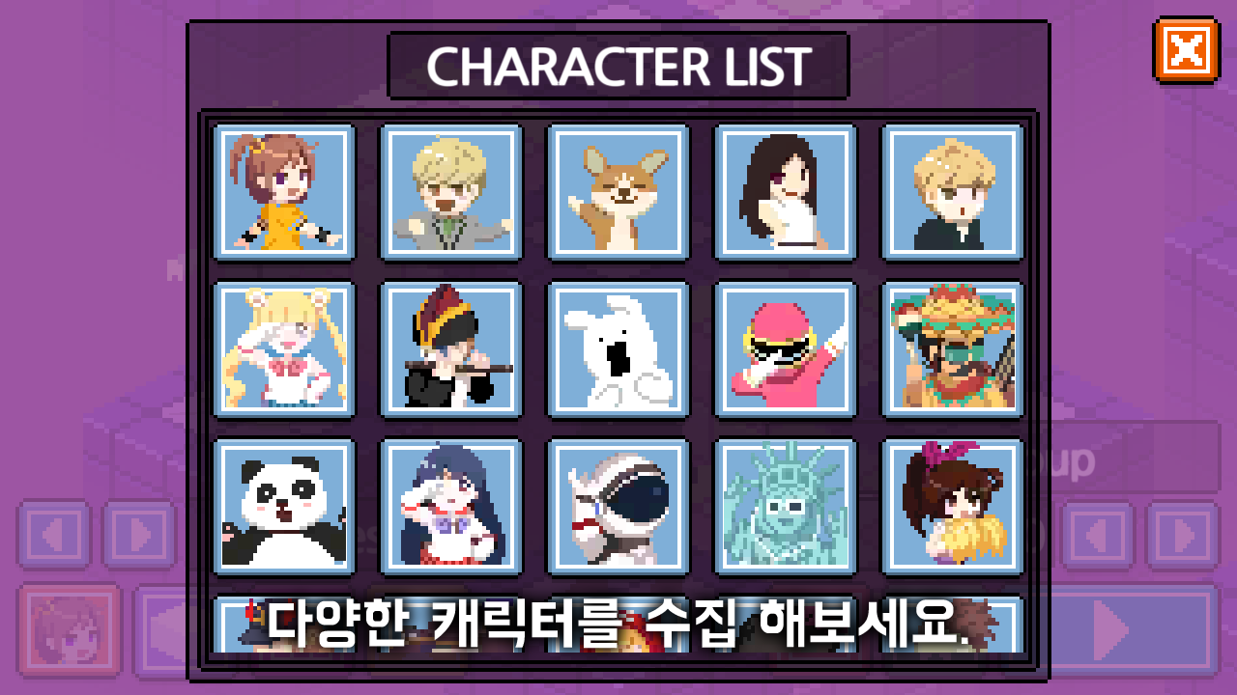
Task: Select the long black-haired girl in white
Action: tap(786, 192)
